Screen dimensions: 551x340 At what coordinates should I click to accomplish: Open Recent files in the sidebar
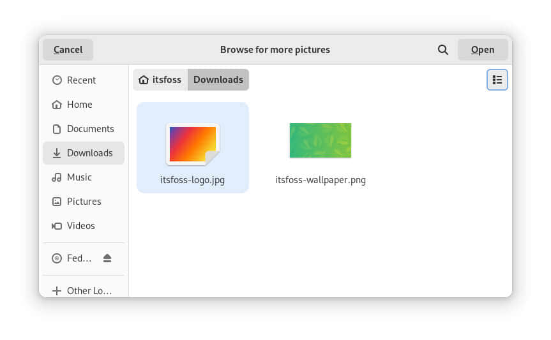pos(81,80)
